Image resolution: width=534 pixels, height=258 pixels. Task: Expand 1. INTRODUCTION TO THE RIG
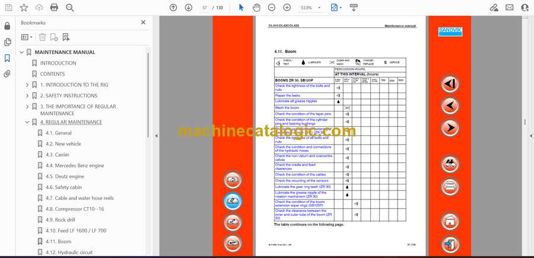tap(27, 85)
